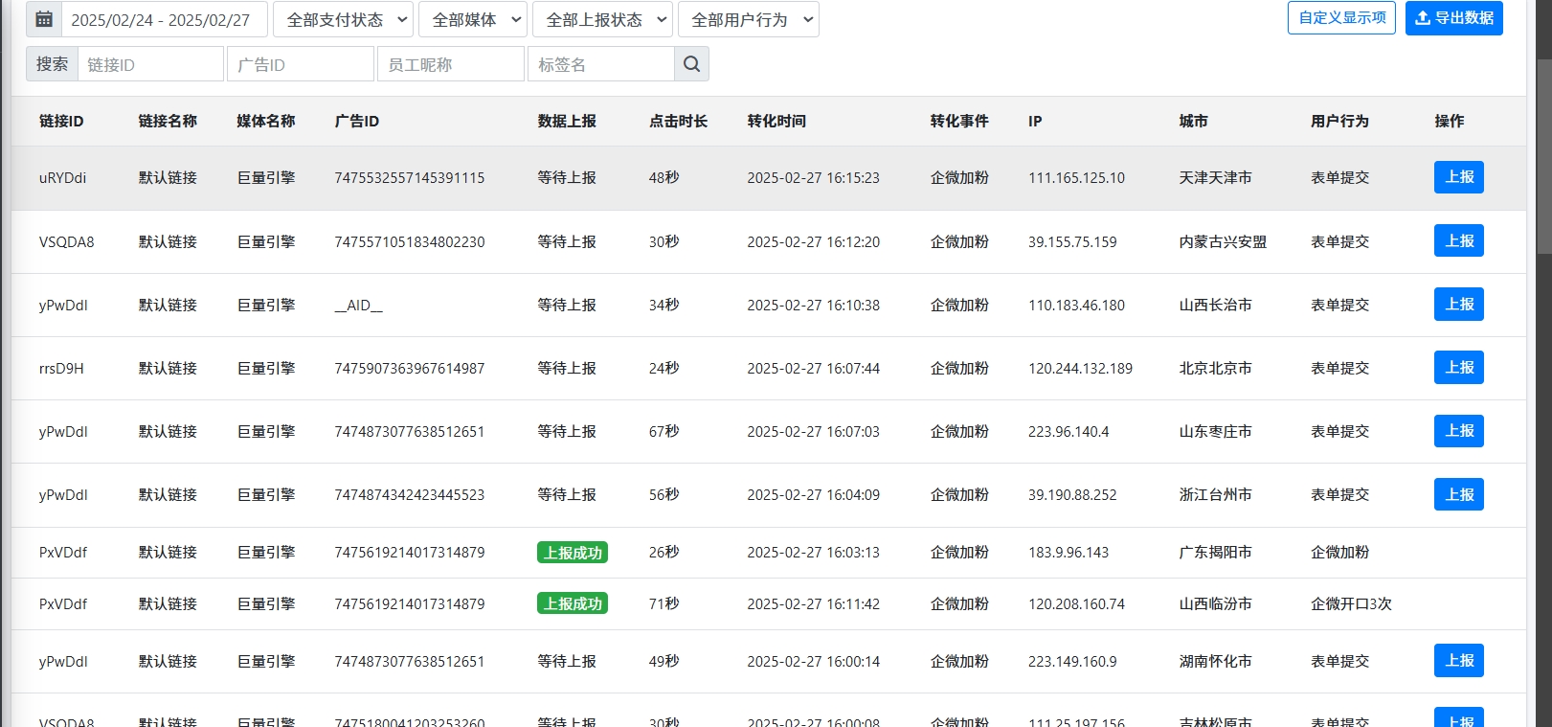Click the 转化时间 column header
The width and height of the screenshot is (1552, 727).
pos(776,121)
